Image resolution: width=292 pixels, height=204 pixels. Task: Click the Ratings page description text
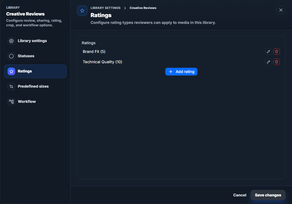click(x=153, y=23)
